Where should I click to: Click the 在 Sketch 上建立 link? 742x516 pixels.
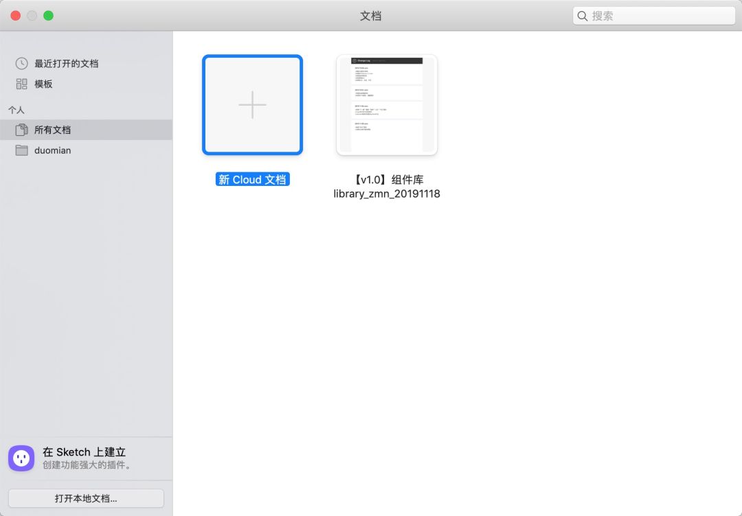click(85, 451)
